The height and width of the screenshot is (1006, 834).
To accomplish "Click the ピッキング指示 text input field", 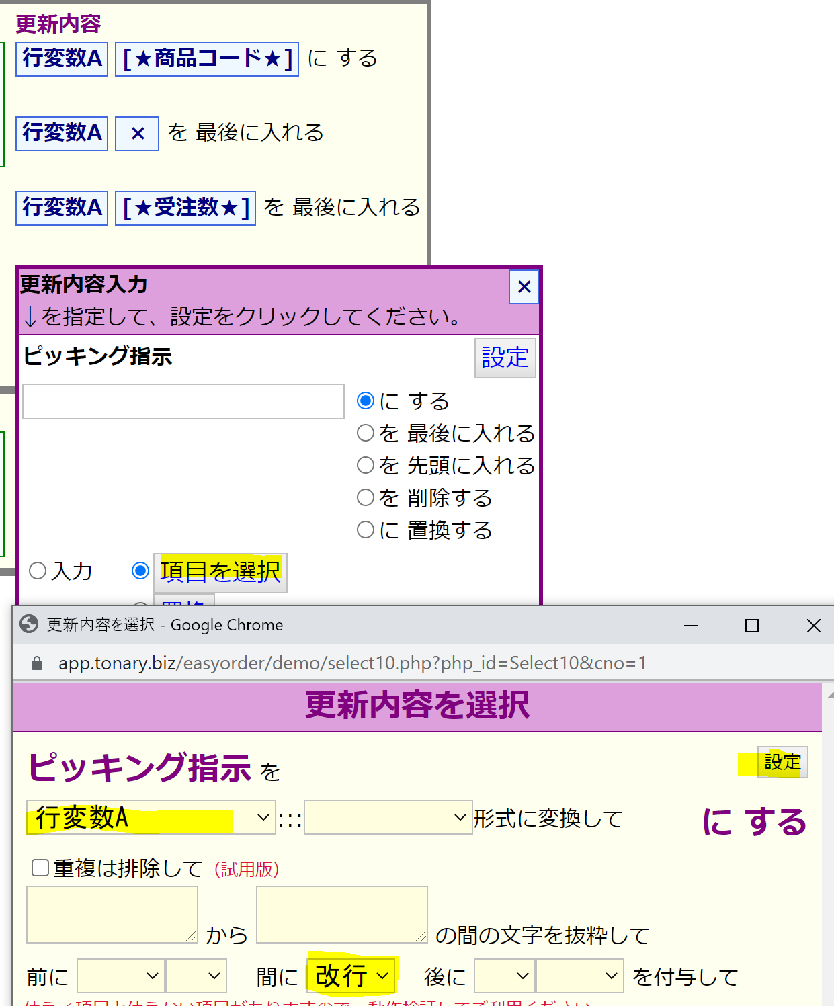I will 183,401.
